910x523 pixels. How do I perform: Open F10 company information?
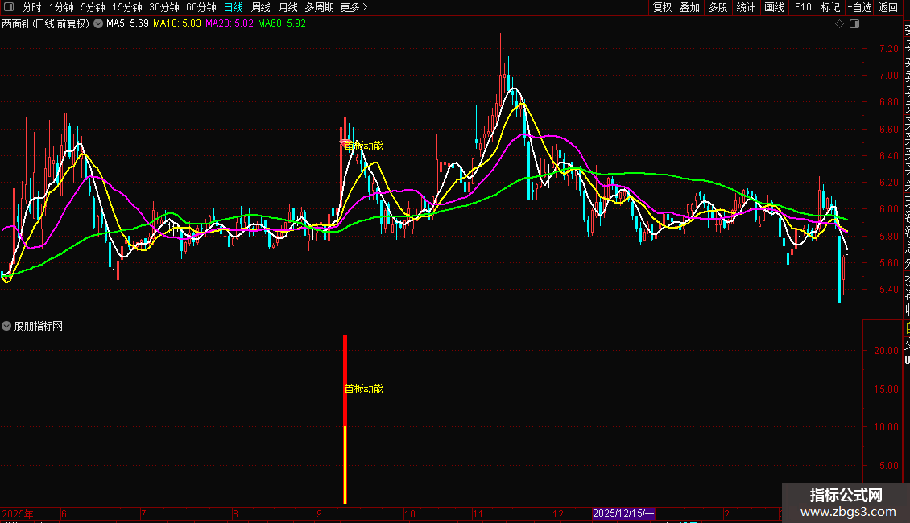pyautogui.click(x=803, y=7)
